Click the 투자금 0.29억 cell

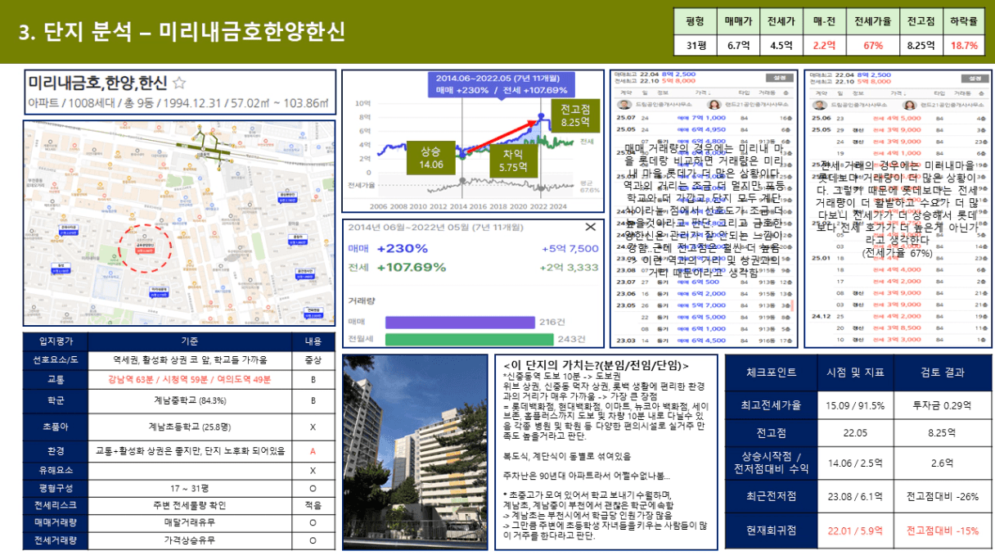pos(942,404)
